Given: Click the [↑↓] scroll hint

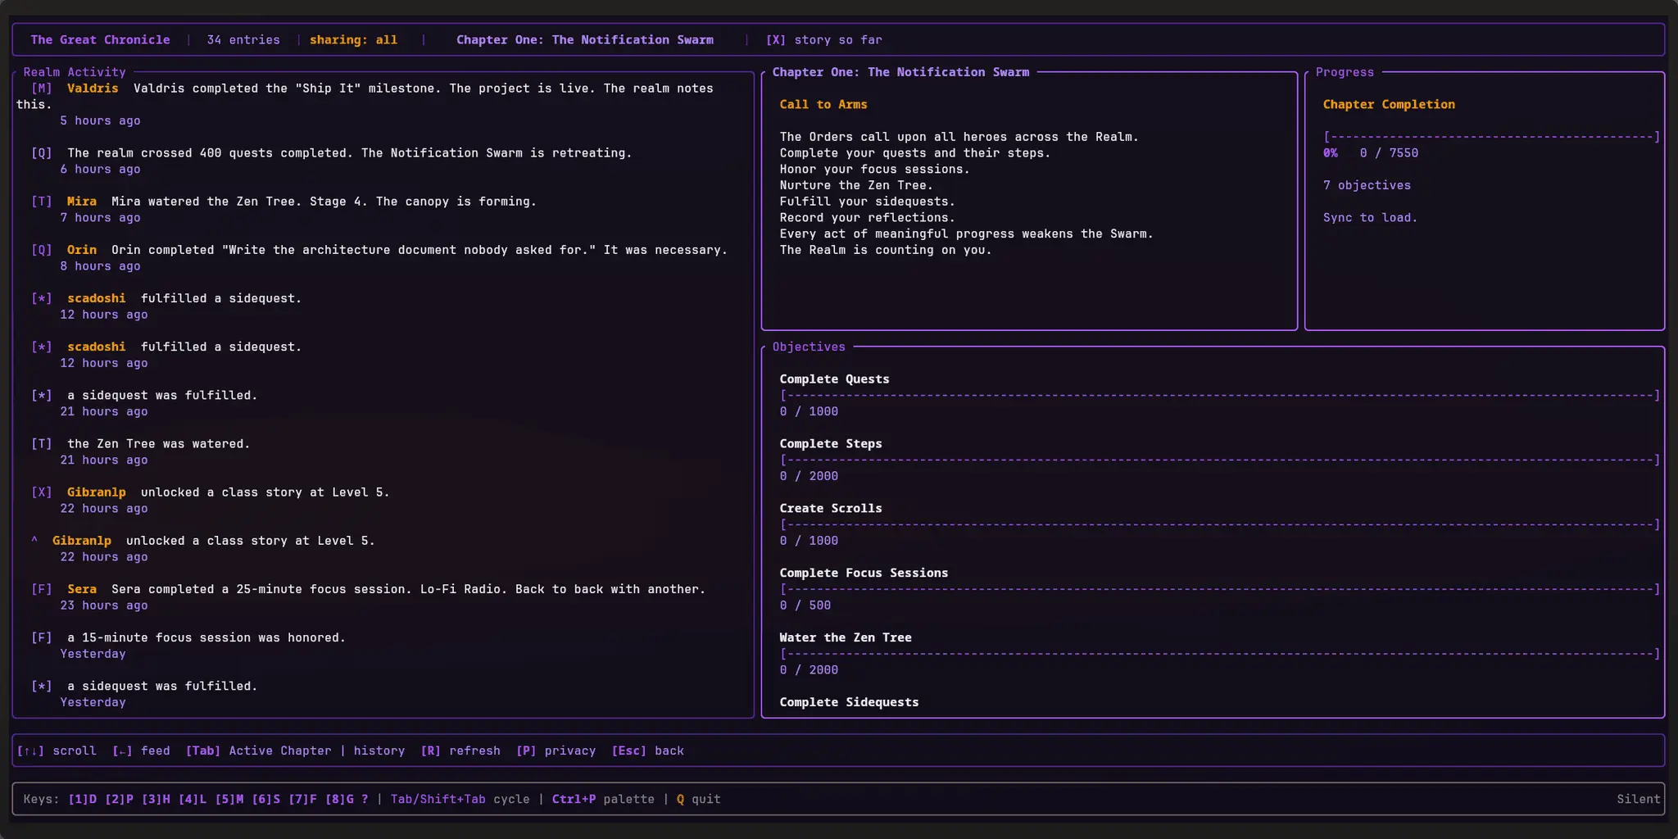Looking at the screenshot, I should click(57, 751).
